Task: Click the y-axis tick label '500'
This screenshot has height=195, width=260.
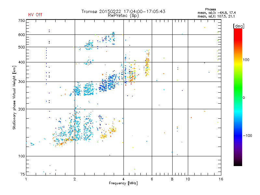Action: click(x=21, y=47)
